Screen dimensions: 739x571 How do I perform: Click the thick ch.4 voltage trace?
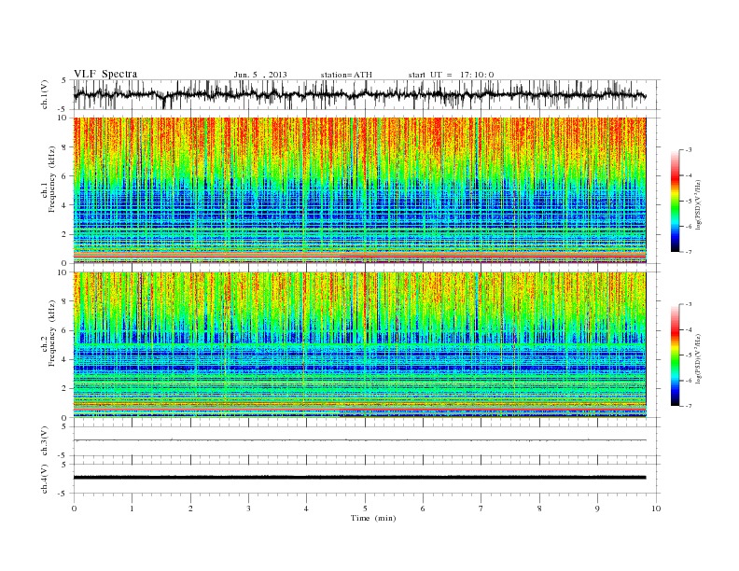coord(359,478)
